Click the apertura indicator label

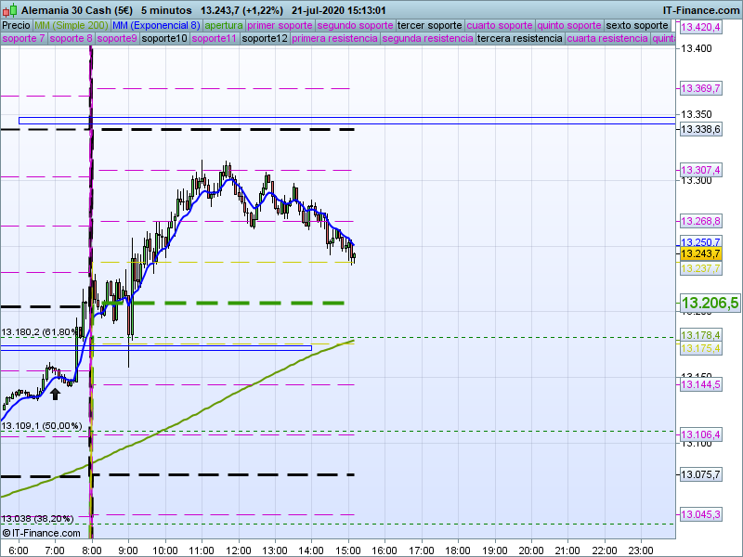[x=224, y=26]
